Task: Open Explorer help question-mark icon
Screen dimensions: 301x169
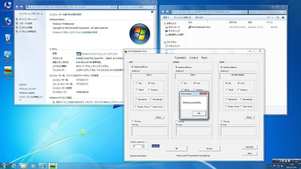Action: (283, 18)
